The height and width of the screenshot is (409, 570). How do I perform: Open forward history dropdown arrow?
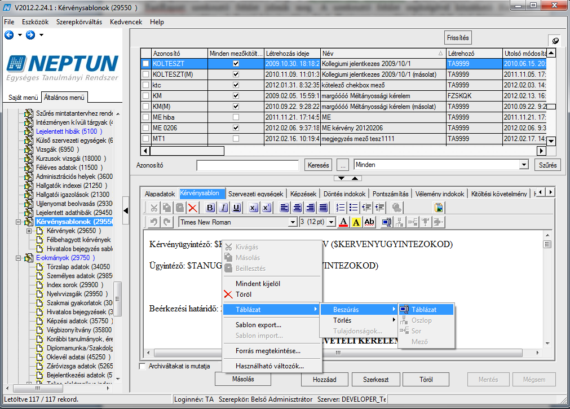click(x=42, y=35)
